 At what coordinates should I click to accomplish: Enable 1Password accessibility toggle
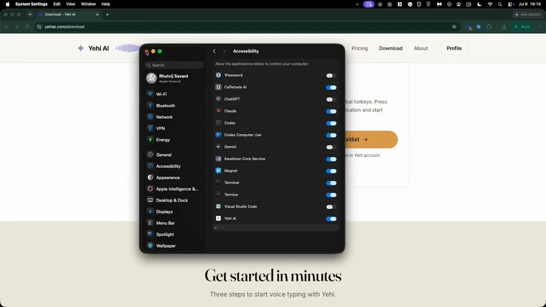(331, 75)
